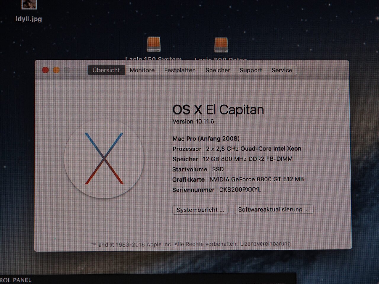Click the OS X El Capitan heading
The width and height of the screenshot is (379, 284).
218,110
